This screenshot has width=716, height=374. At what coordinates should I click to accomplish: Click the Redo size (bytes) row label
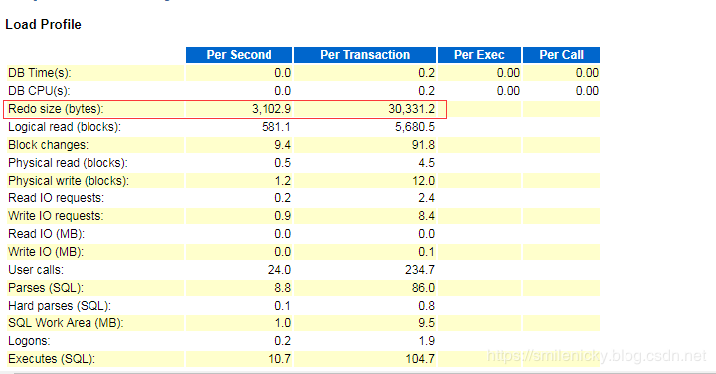pyautogui.click(x=56, y=109)
